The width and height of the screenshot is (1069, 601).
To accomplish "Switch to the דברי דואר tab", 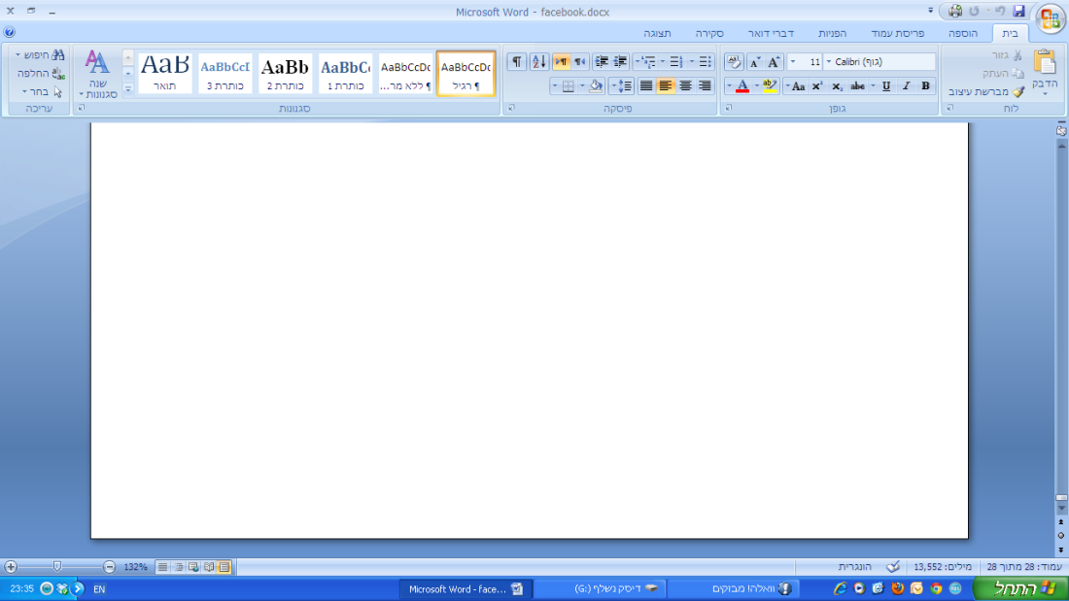I will coord(771,33).
